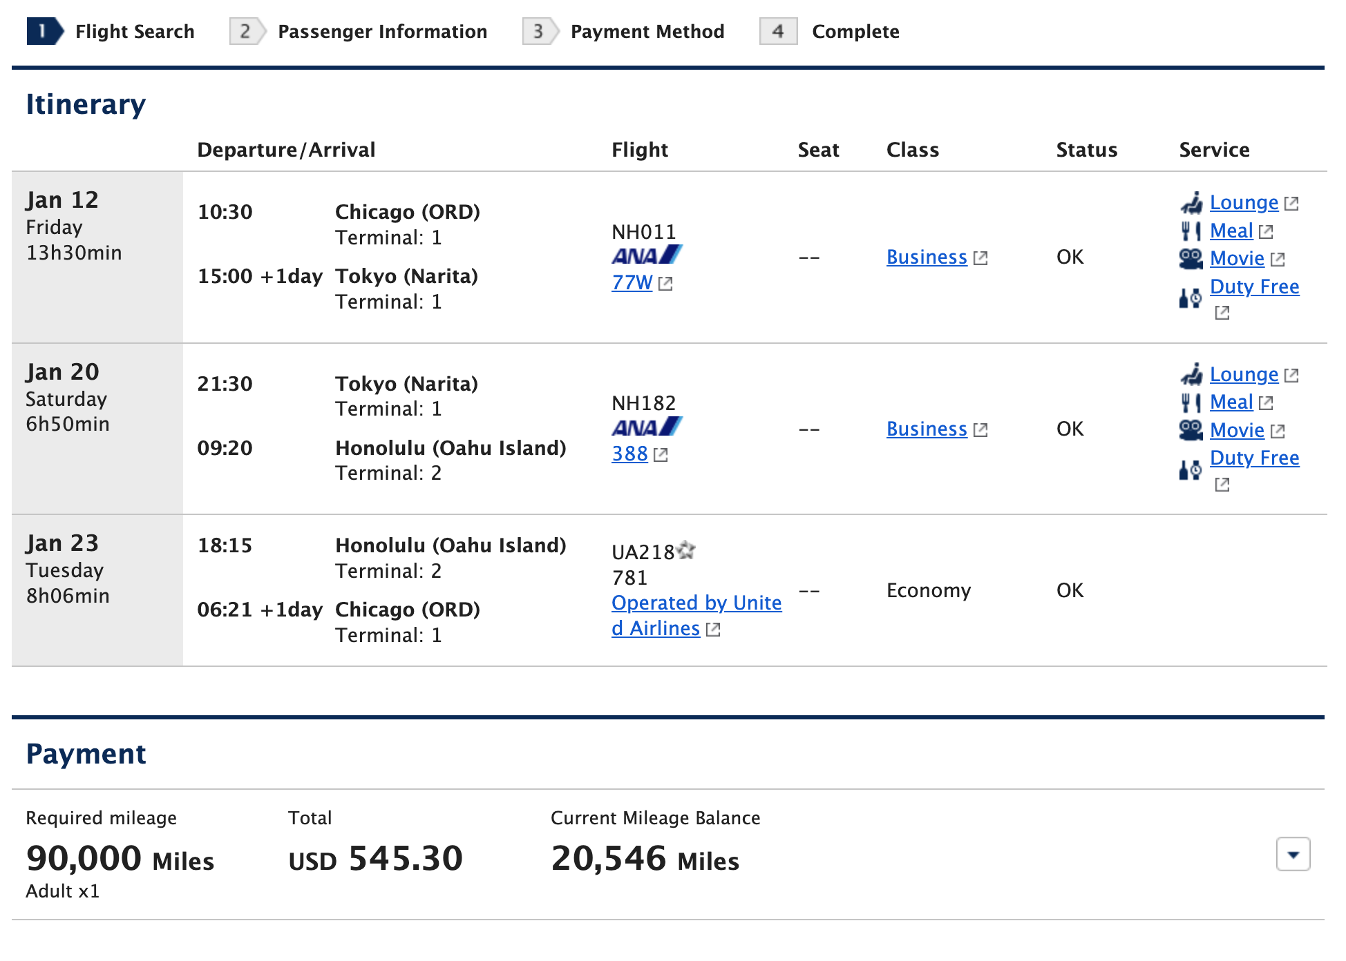This screenshot has height=961, width=1346.
Task: Click the duty free bottle icon for NH182
Action: 1191,470
